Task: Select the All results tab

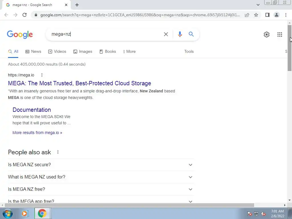Action: point(13,52)
